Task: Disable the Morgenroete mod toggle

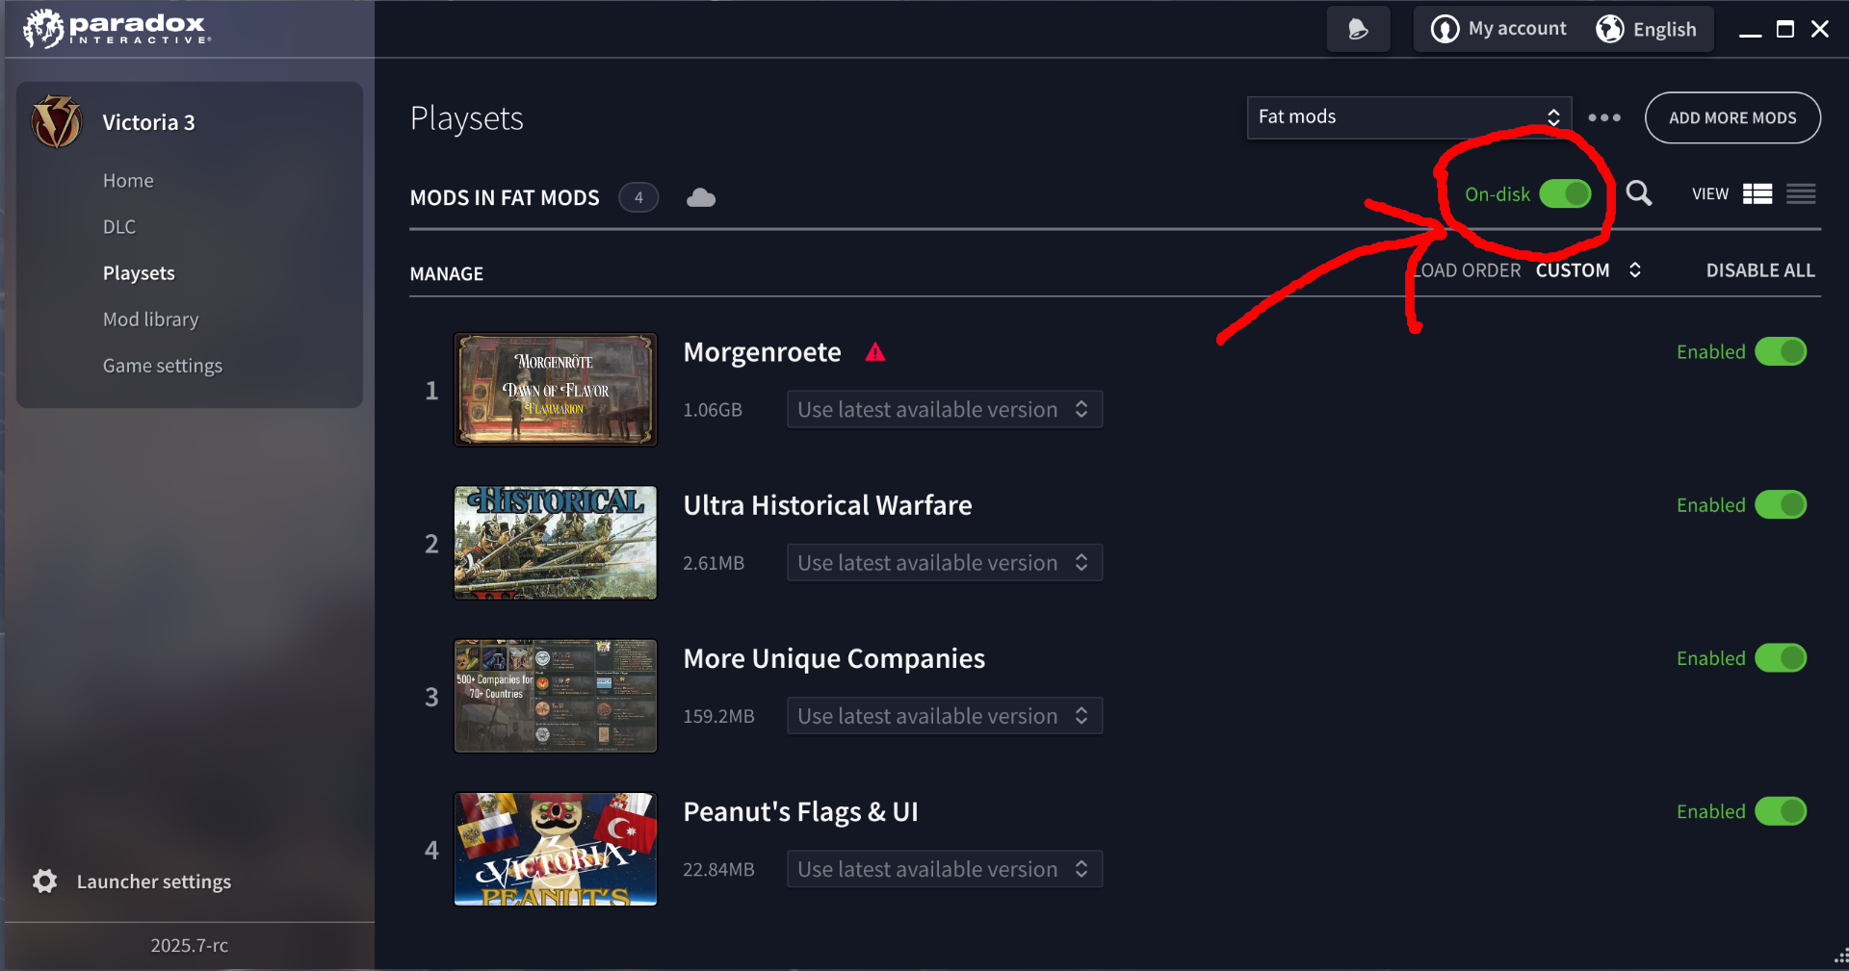Action: pos(1781,351)
